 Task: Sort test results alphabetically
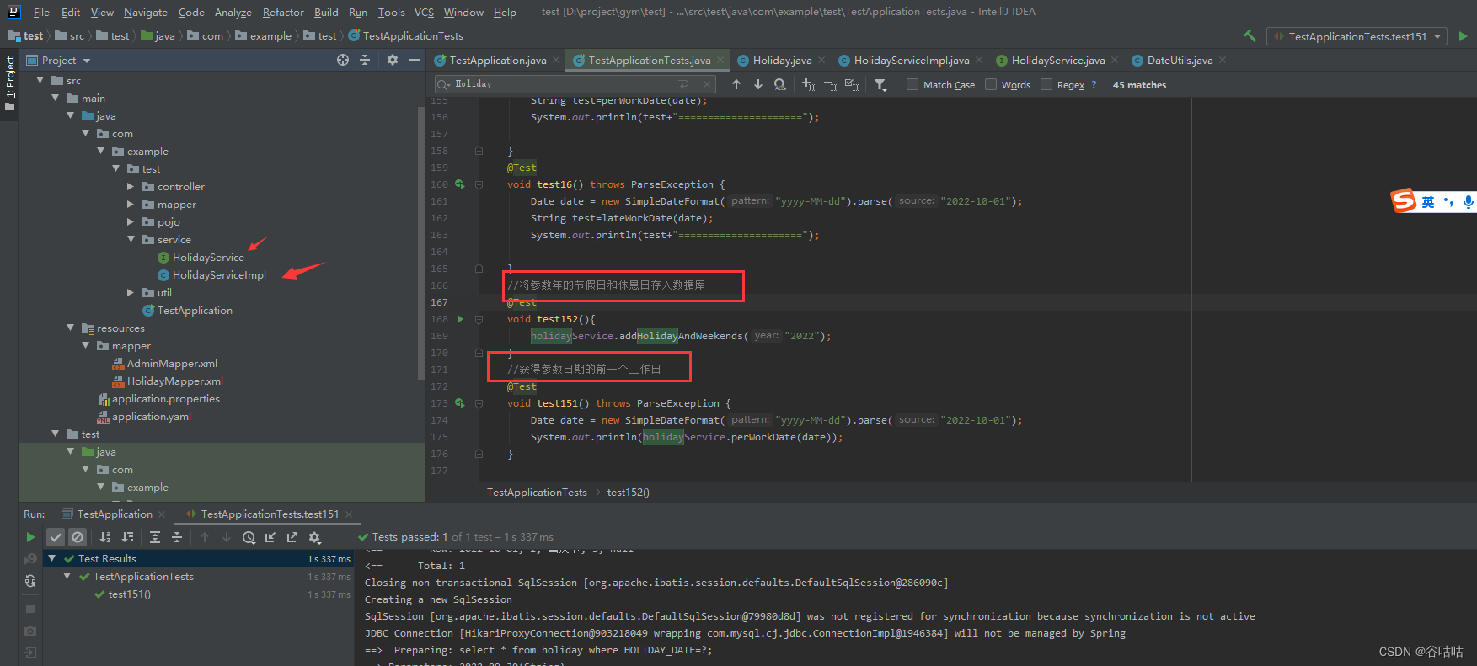tap(105, 537)
